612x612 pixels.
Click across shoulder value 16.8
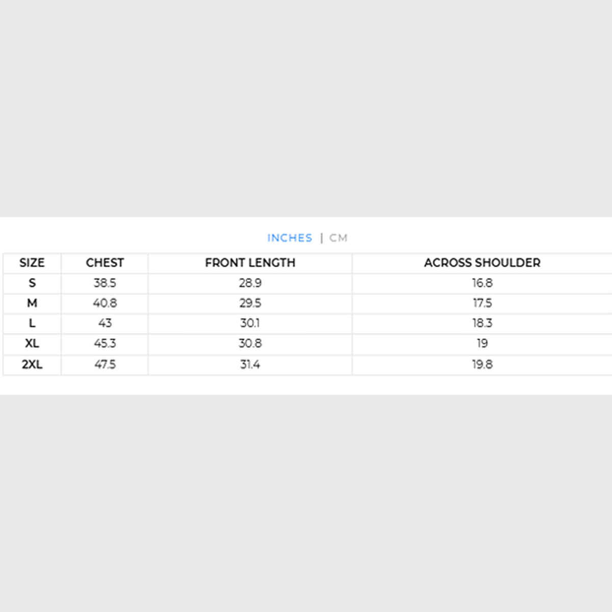[x=482, y=283]
